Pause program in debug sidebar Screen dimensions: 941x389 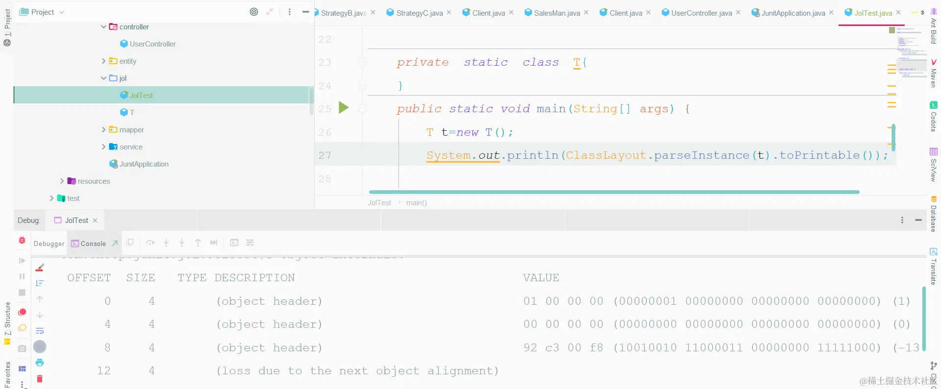tap(22, 276)
